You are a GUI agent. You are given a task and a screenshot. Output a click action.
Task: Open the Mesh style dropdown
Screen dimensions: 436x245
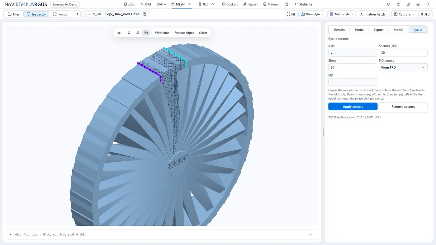(342, 14)
